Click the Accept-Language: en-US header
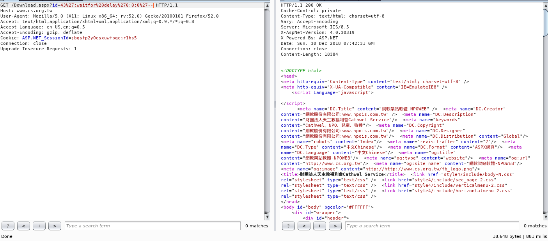548x241 pixels. 43,27
